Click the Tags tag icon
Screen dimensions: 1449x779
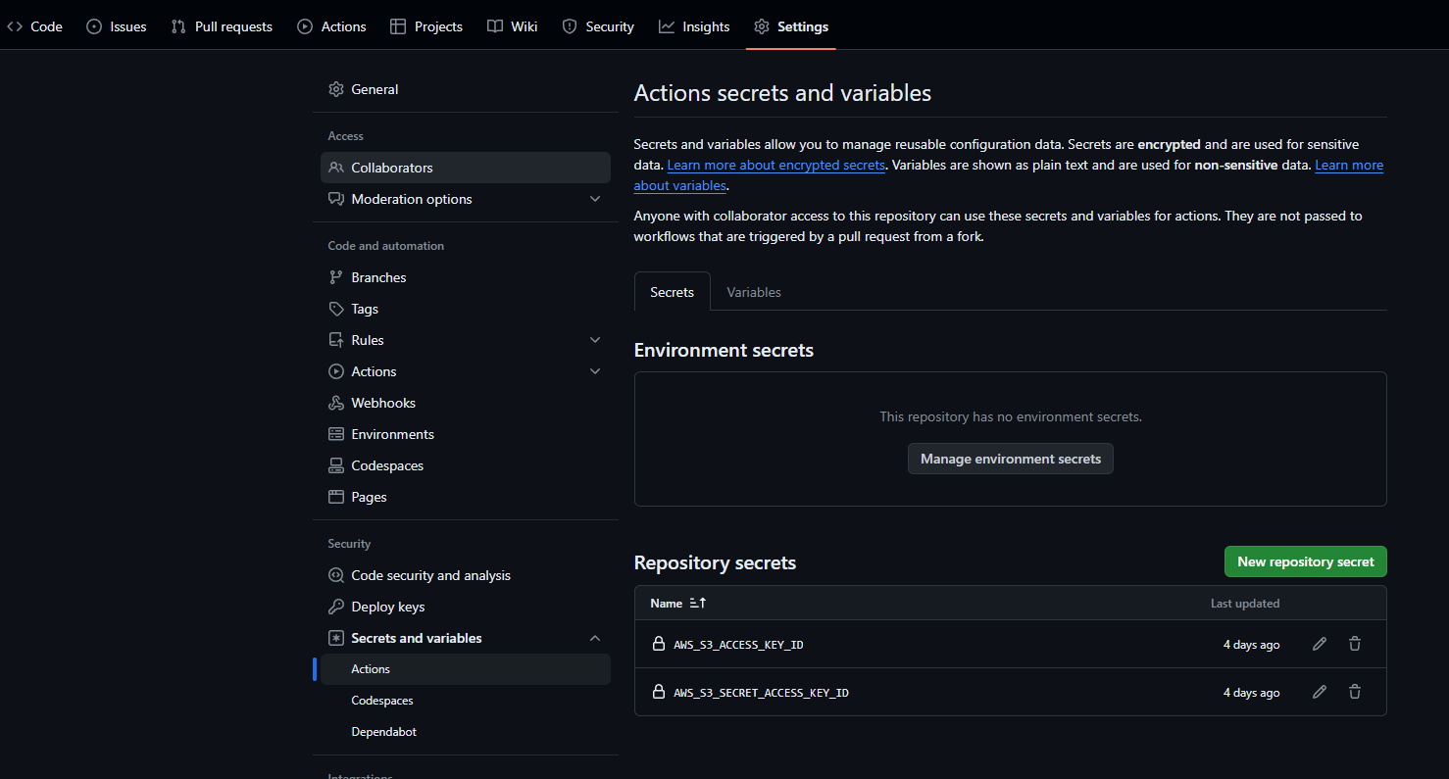pos(336,309)
